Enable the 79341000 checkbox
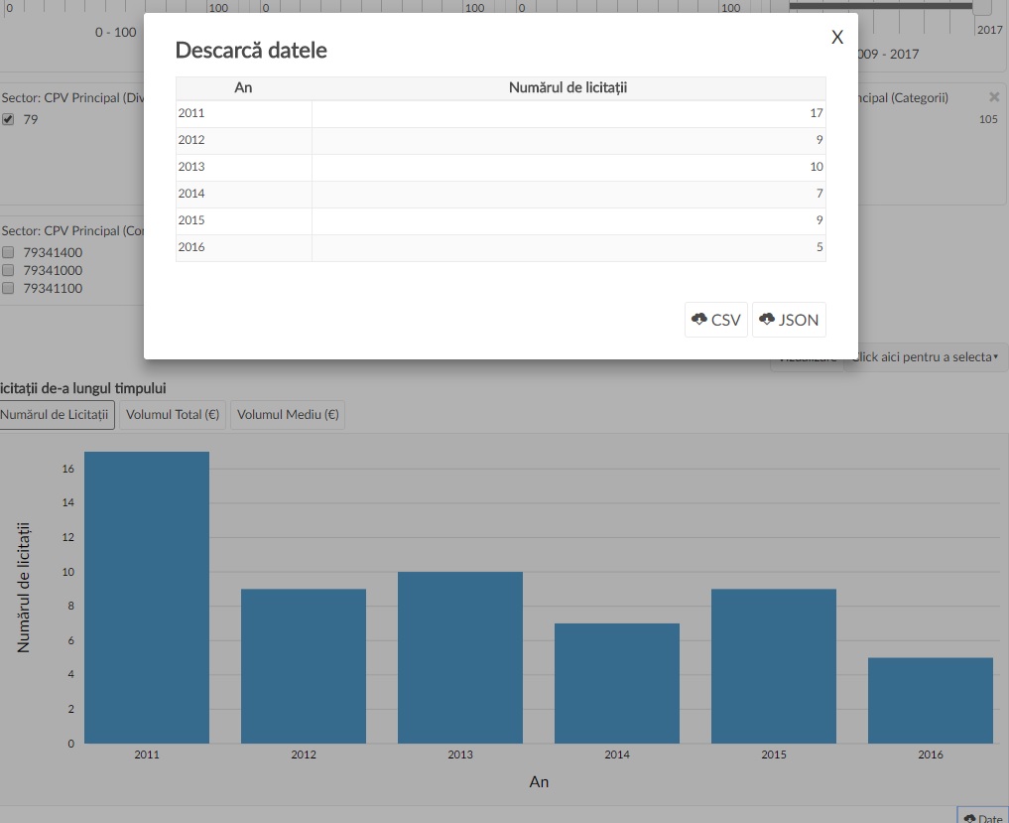Viewport: 1009px width, 823px height. [8, 271]
